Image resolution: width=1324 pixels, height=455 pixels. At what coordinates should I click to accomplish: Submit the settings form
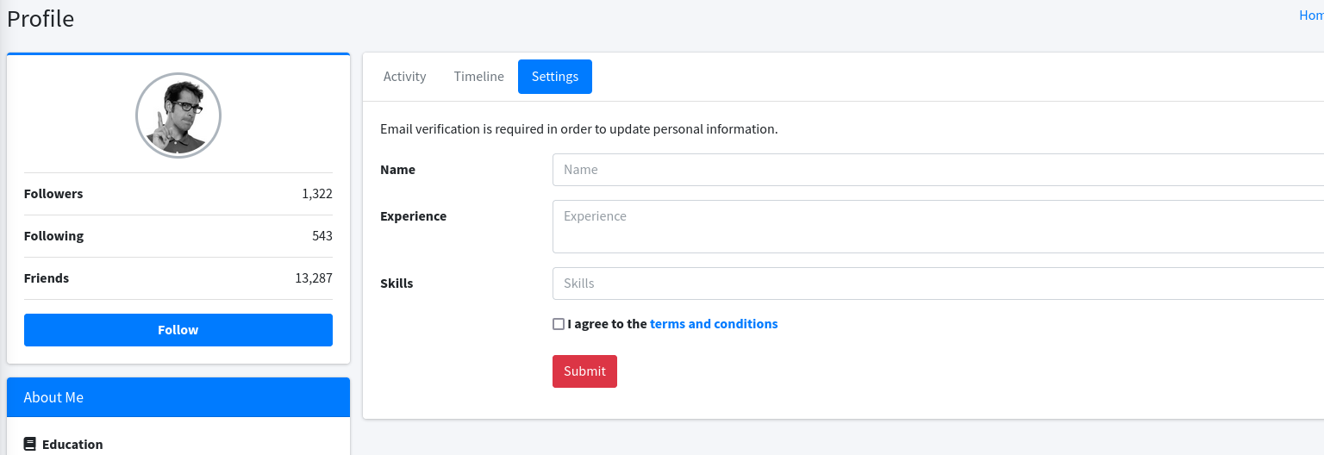[584, 371]
